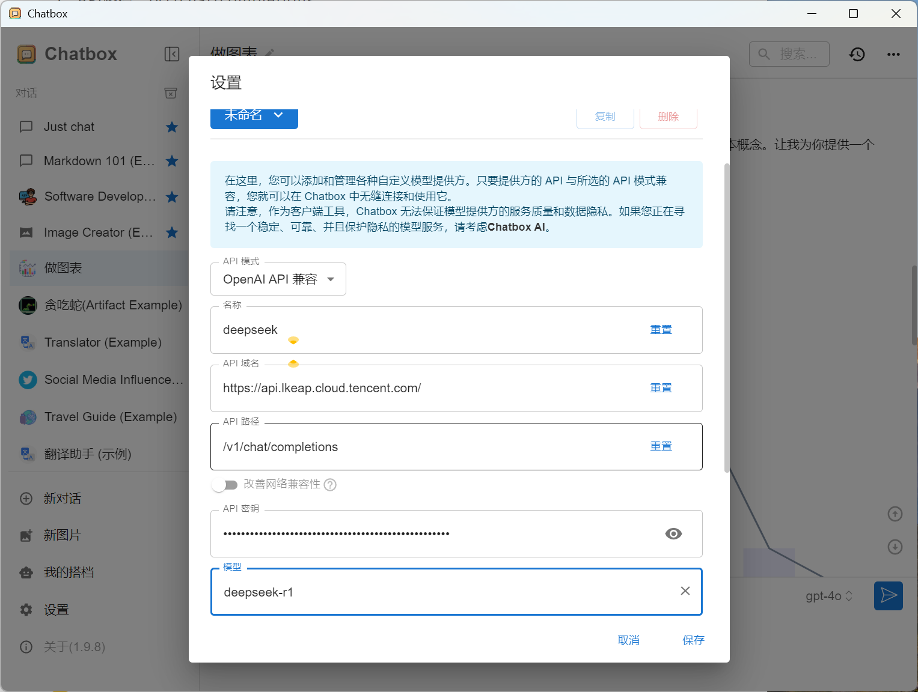Clear the model field with X icon
Viewport: 918px width, 692px height.
685,591
